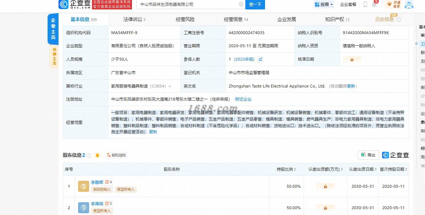Click locked 认缴出资额 for 李国娴
The image size is (425, 215).
pos(325,208)
